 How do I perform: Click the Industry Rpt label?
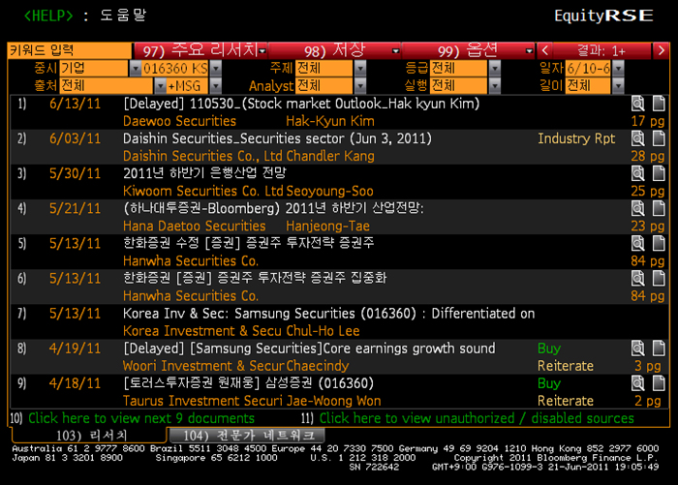coord(576,138)
